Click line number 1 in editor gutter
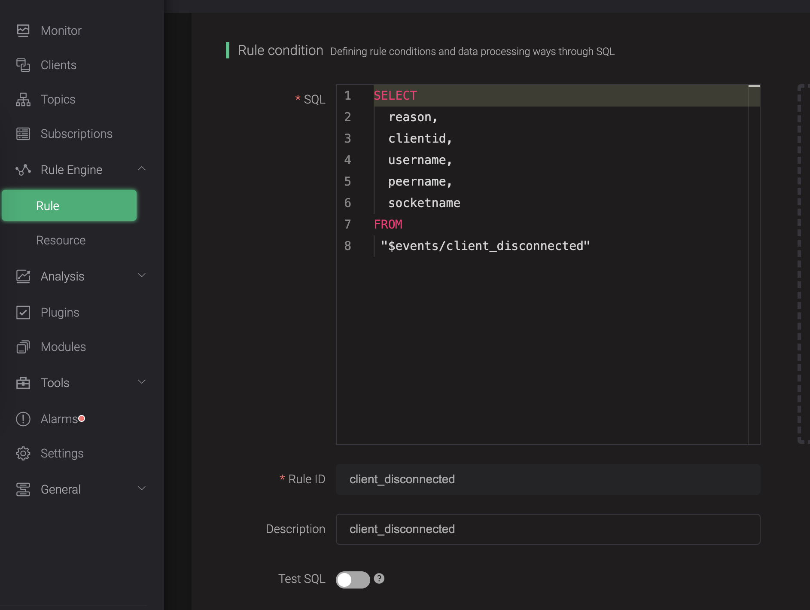Viewport: 810px width, 610px height. 347,95
